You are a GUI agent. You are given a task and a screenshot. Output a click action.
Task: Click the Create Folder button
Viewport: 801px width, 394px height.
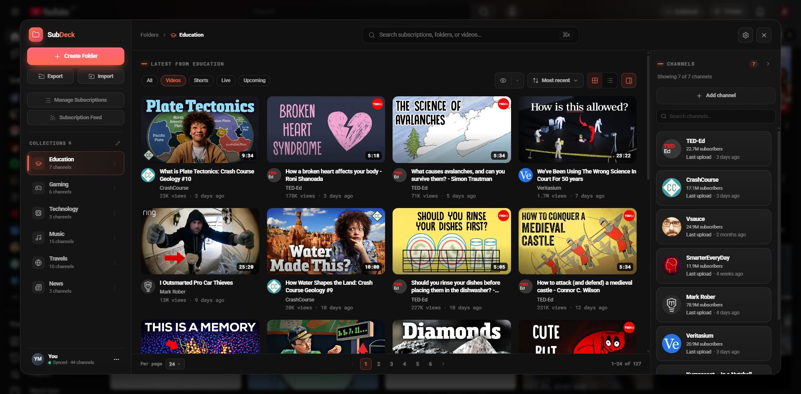[x=76, y=56]
